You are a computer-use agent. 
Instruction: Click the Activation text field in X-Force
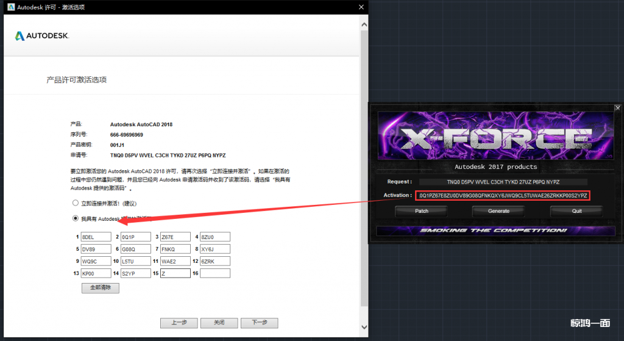click(x=503, y=195)
